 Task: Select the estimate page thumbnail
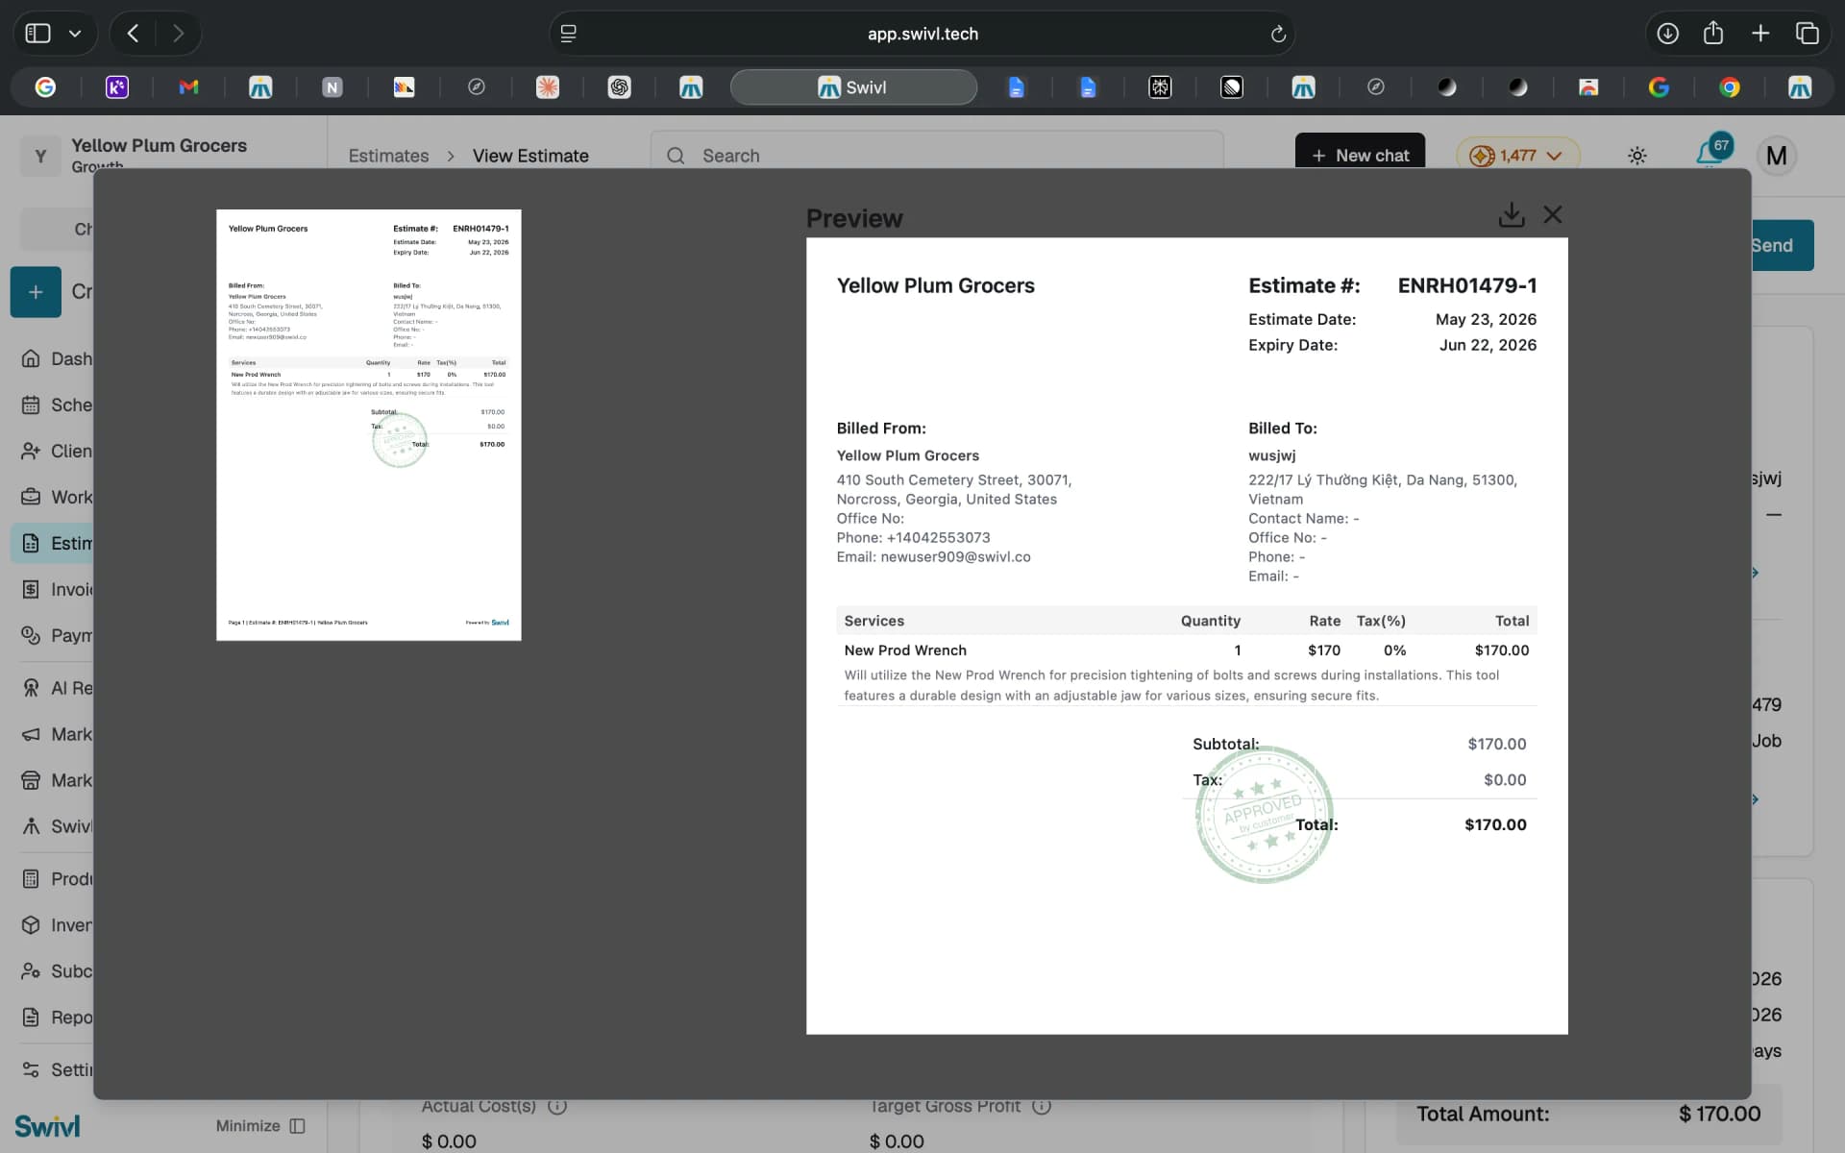(369, 425)
